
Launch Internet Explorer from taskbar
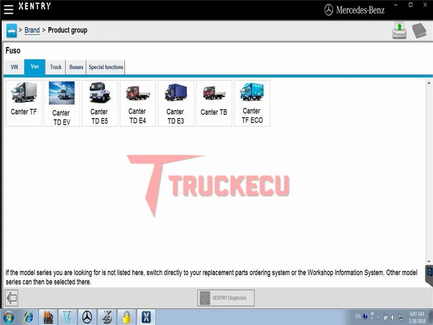click(x=29, y=317)
